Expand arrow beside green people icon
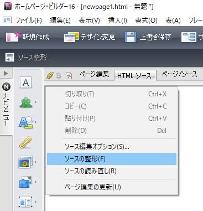This screenshot has width=203, height=211. [x=35, y=102]
